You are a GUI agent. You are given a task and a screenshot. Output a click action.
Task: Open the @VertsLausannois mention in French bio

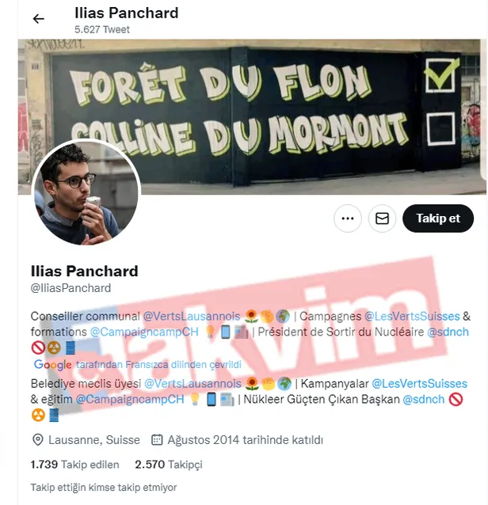point(192,317)
